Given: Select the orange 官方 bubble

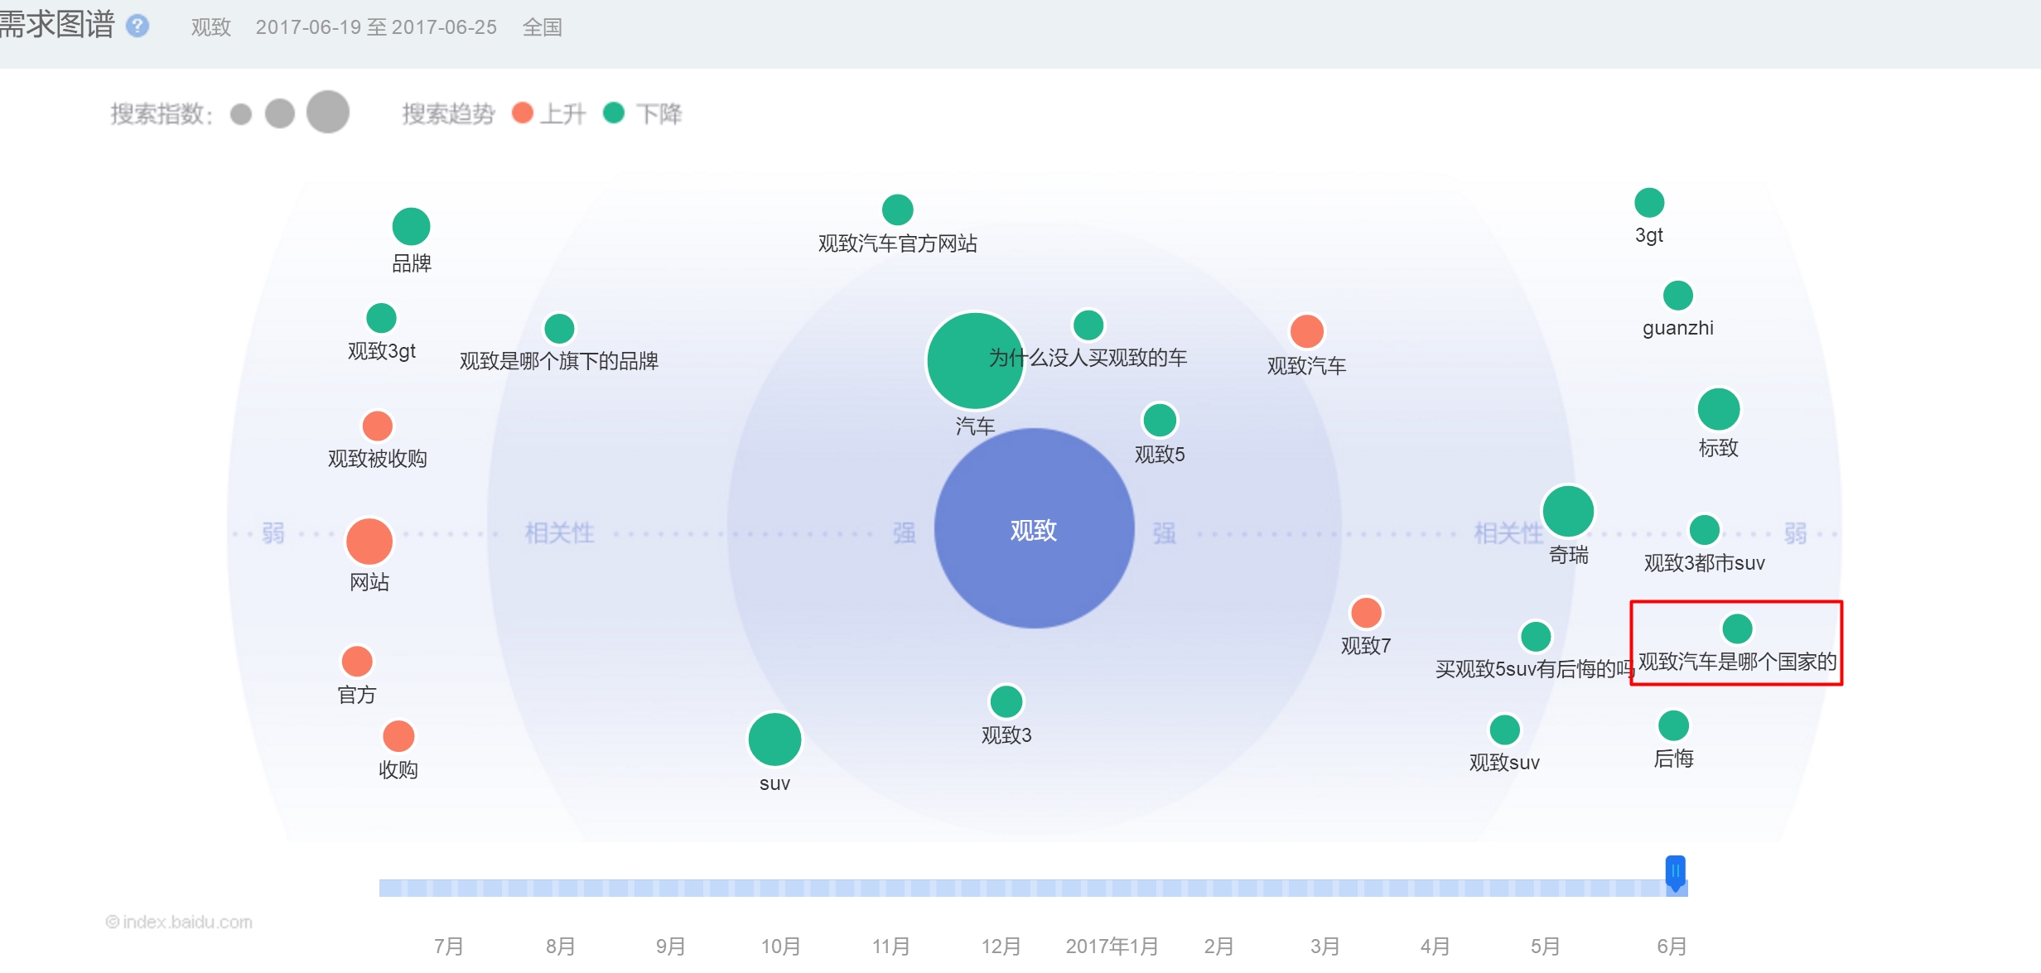Looking at the screenshot, I should [x=357, y=662].
